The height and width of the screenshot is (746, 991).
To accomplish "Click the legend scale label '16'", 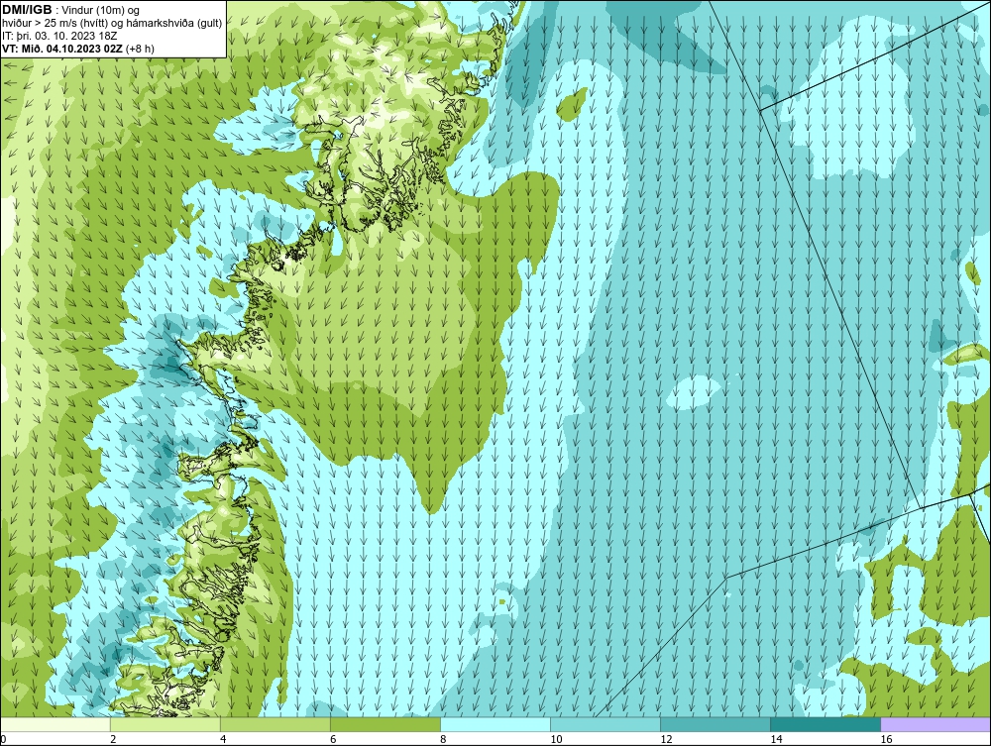I will coord(886,739).
